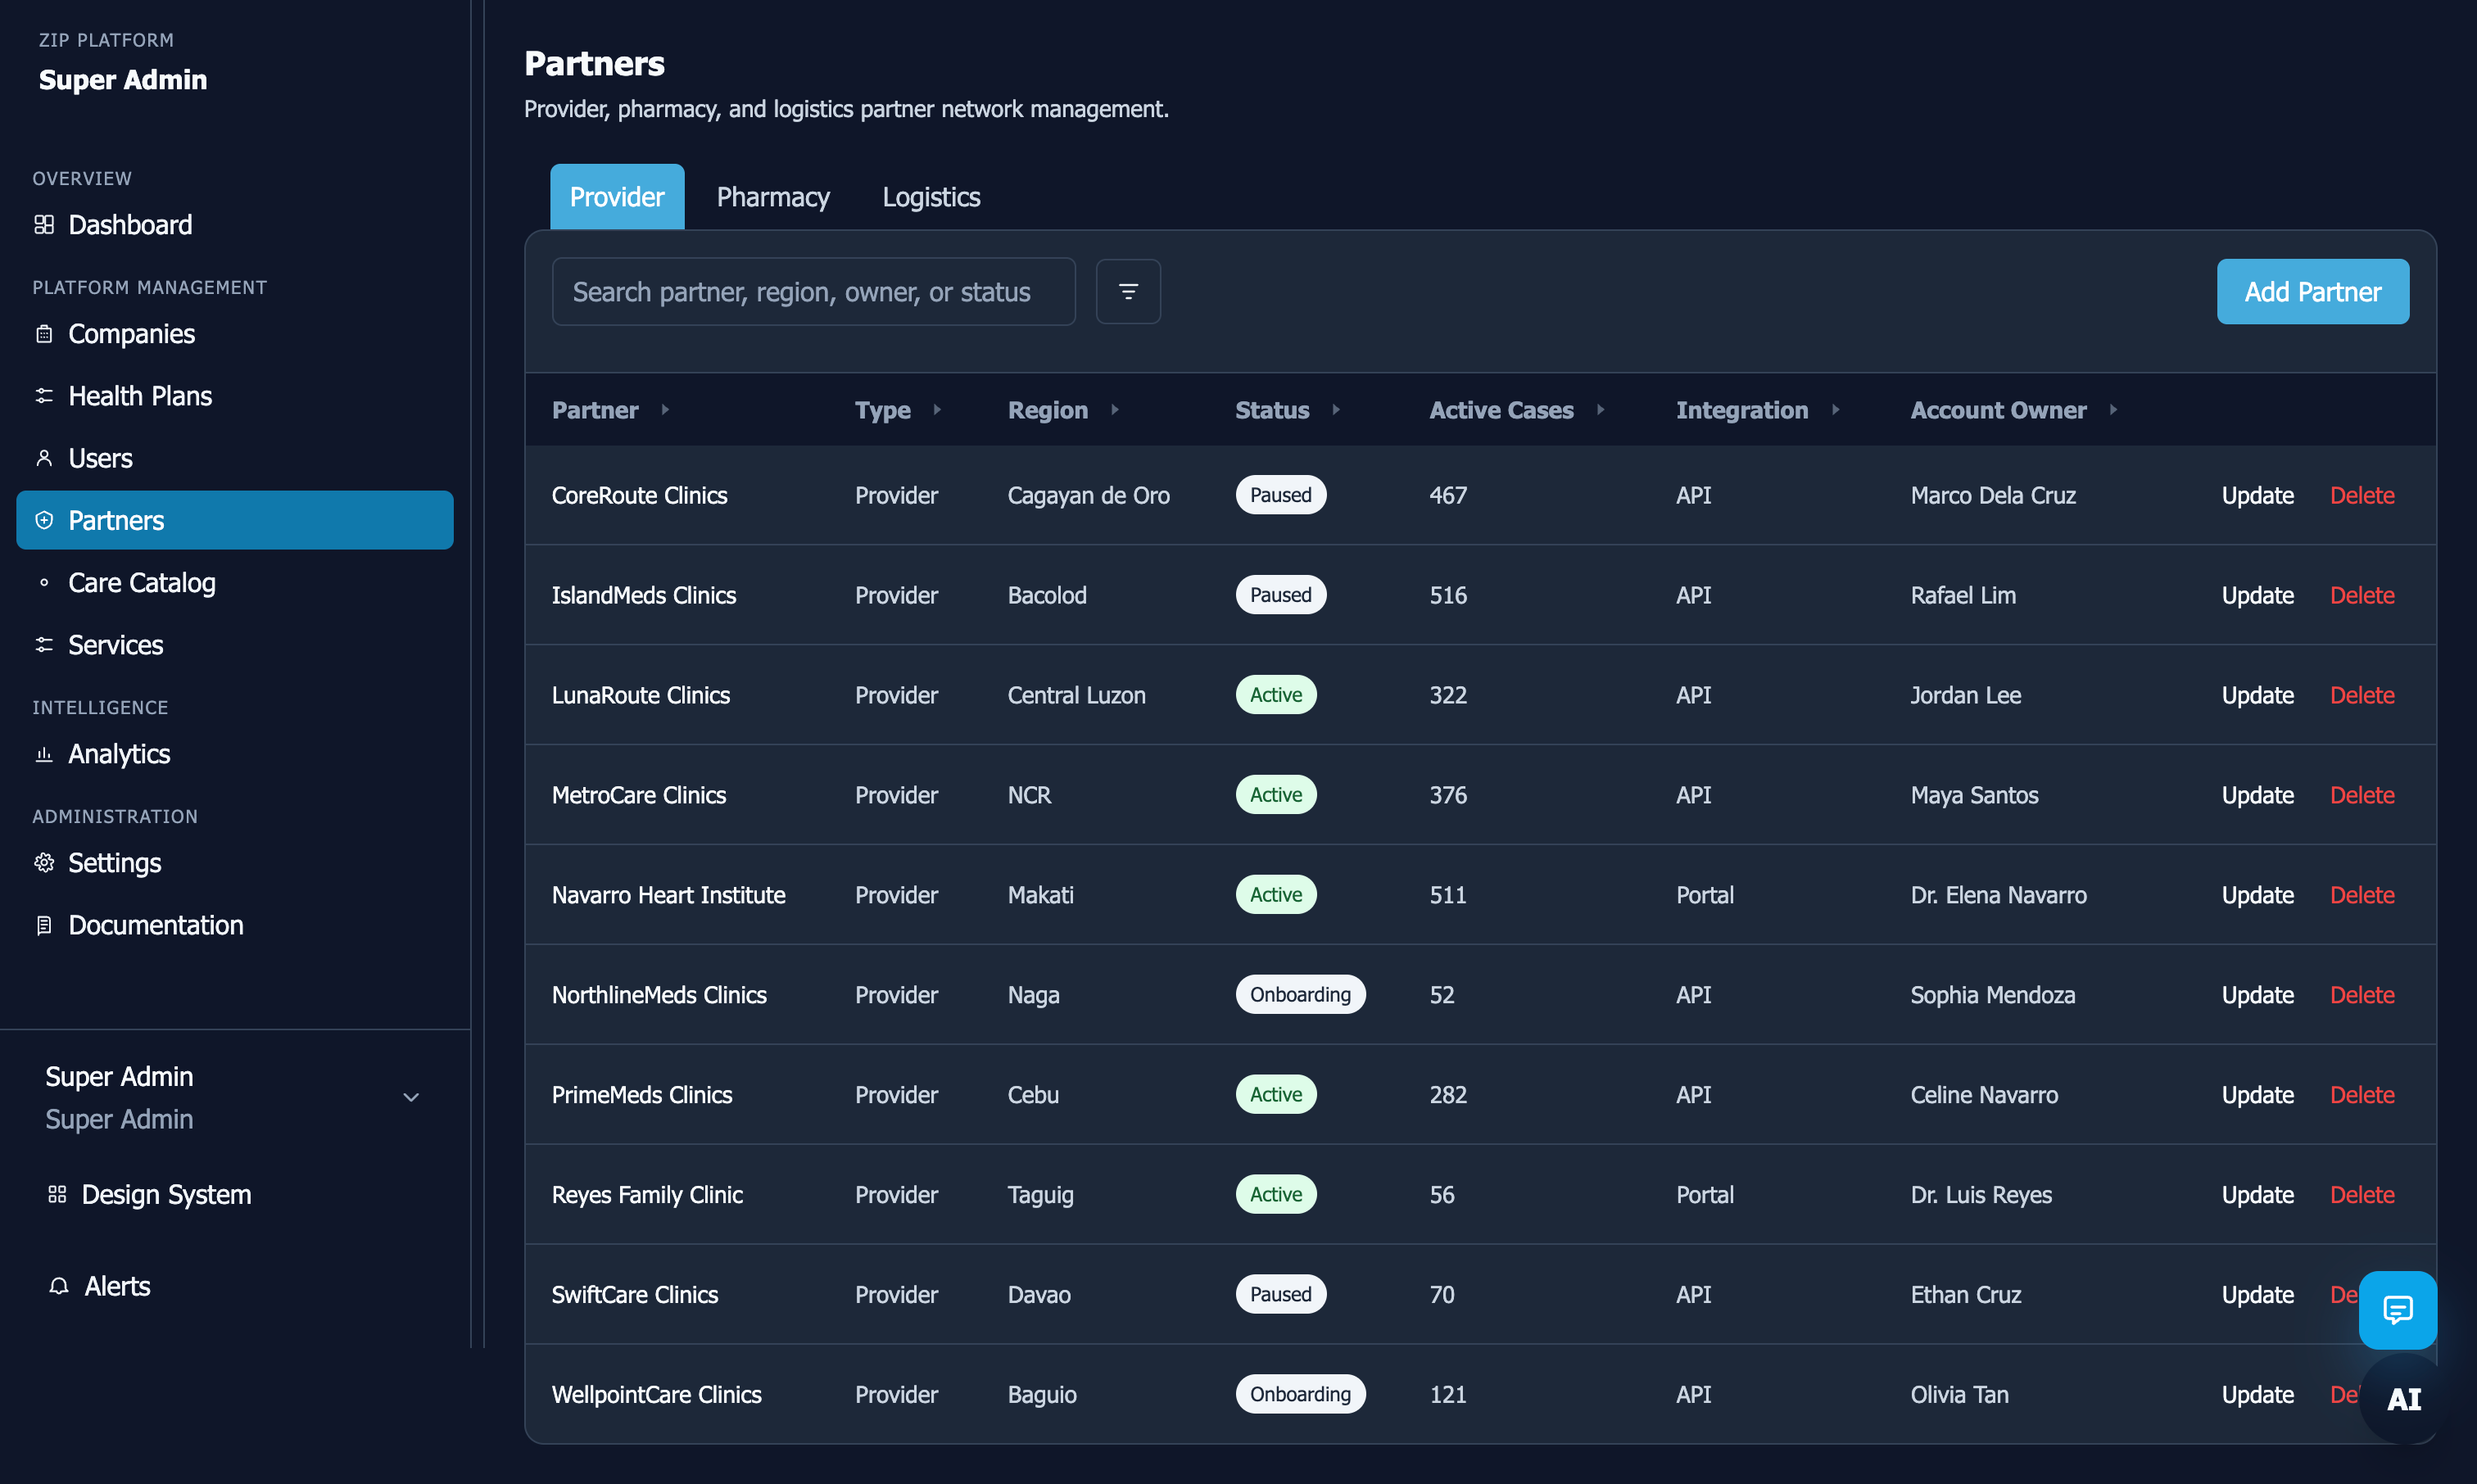The image size is (2477, 1484).
Task: Sort table using the Partner column arrow
Action: click(667, 409)
